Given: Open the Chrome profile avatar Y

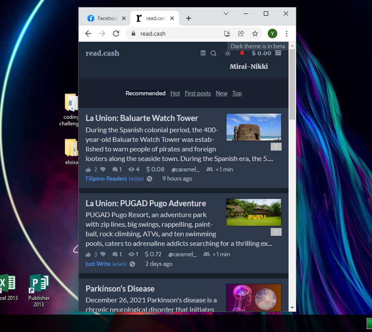Looking at the screenshot, I should pyautogui.click(x=272, y=34).
